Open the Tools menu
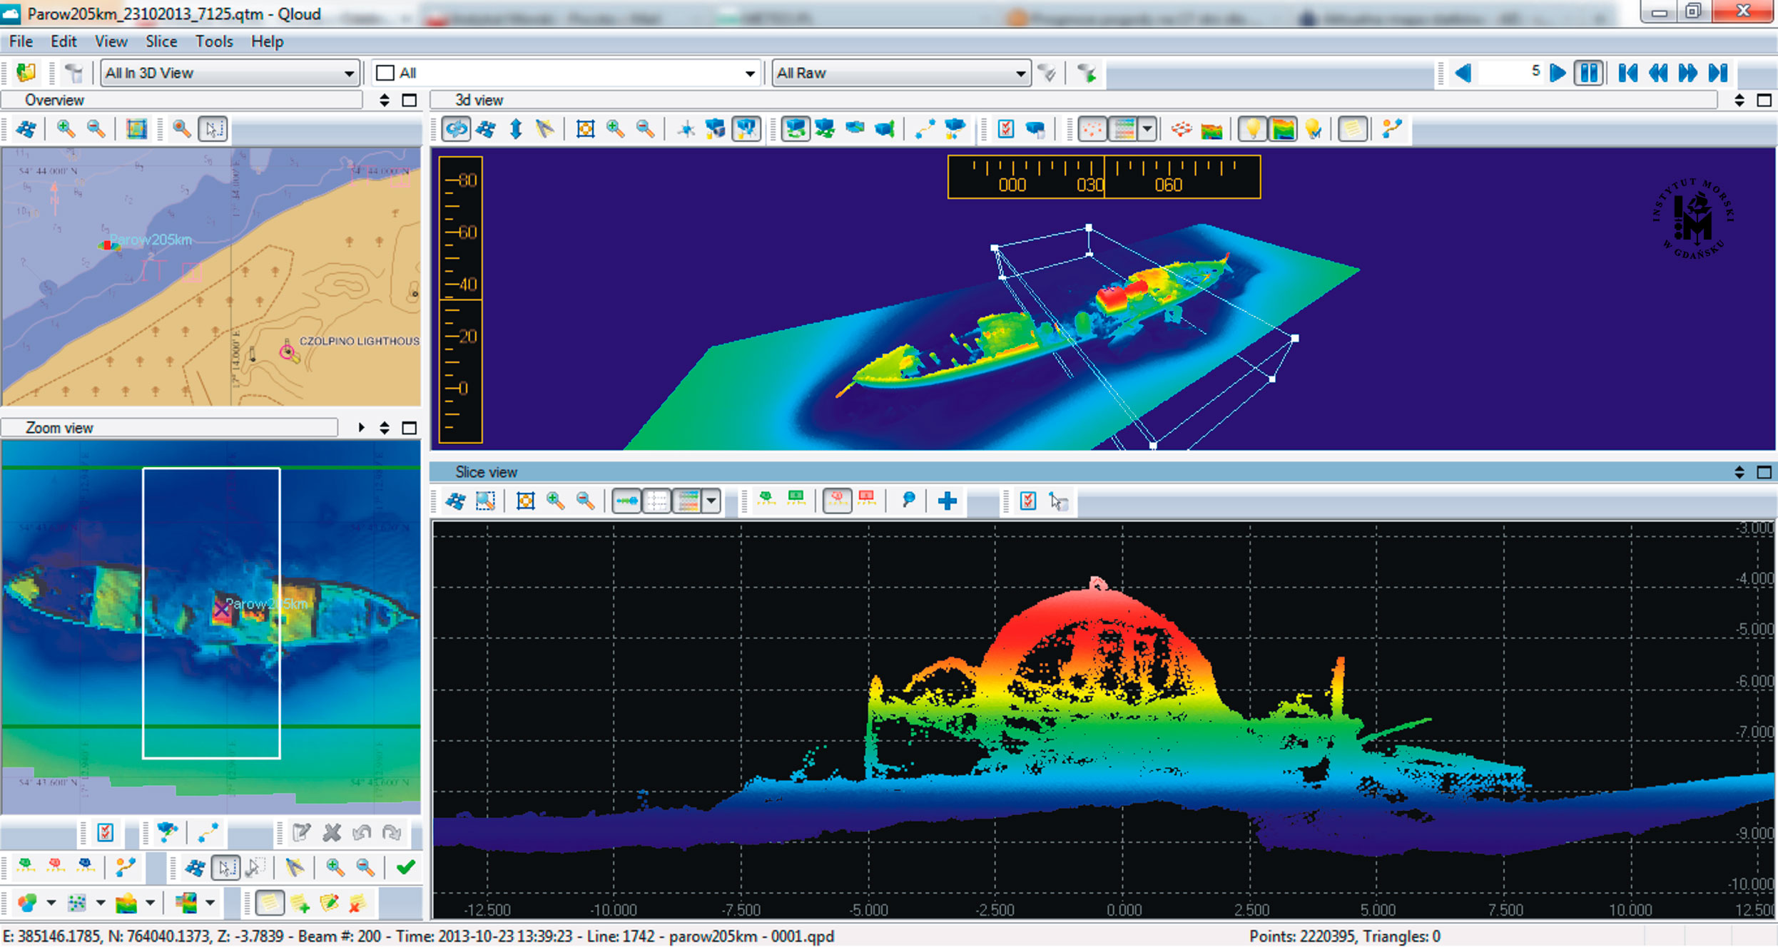 pos(214,41)
